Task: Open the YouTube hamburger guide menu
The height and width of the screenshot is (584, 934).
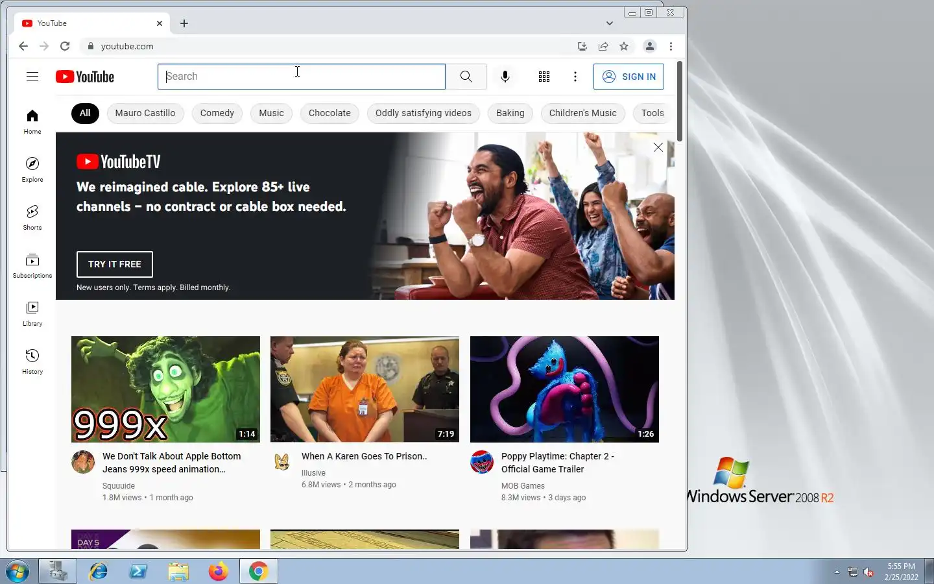Action: coord(32,77)
